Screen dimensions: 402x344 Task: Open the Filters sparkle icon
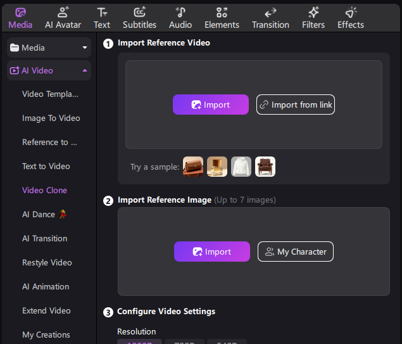(313, 12)
